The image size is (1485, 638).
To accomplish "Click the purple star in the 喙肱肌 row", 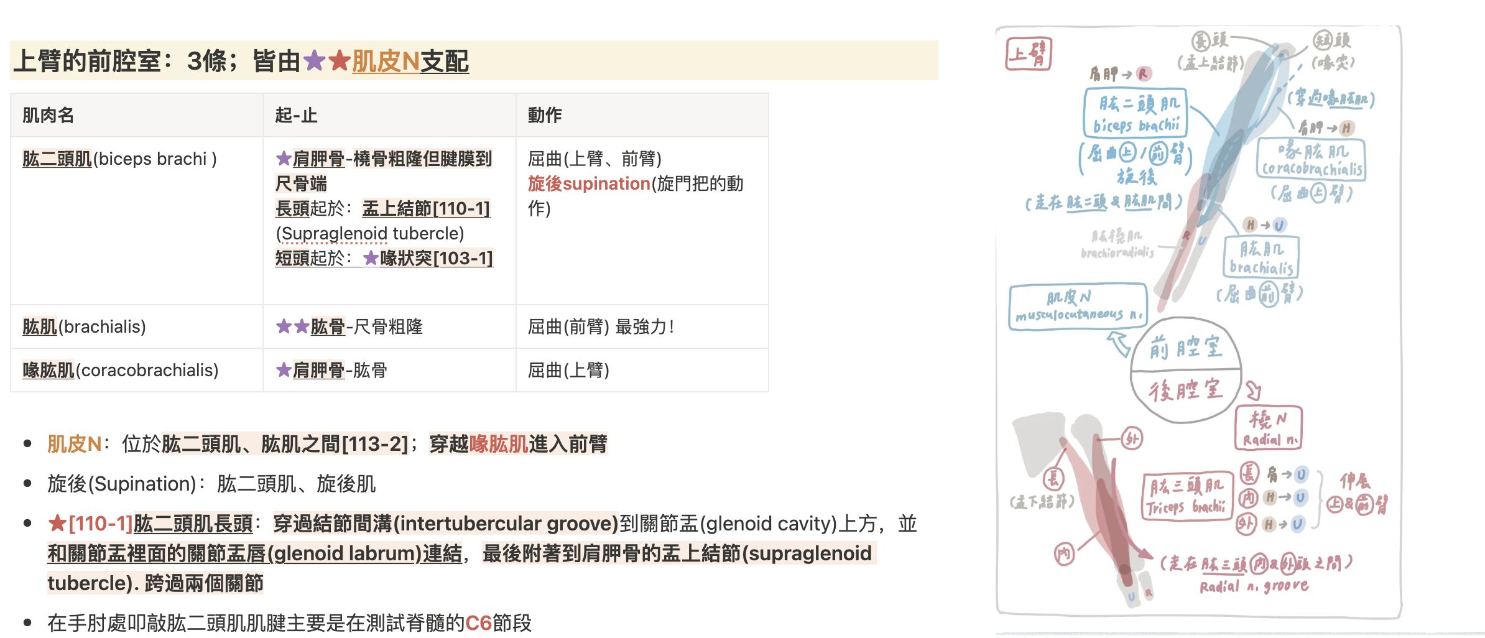I will pyautogui.click(x=284, y=370).
